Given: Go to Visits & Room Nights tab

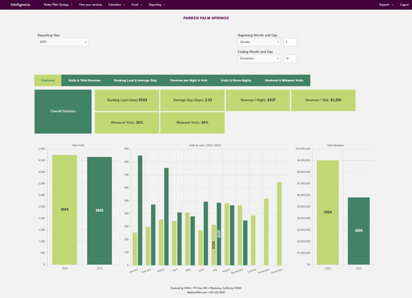Looking at the screenshot, I should (x=236, y=80).
